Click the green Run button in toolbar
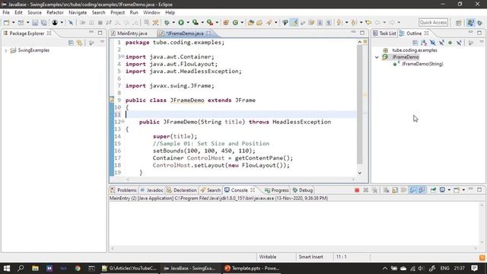 click(x=181, y=22)
